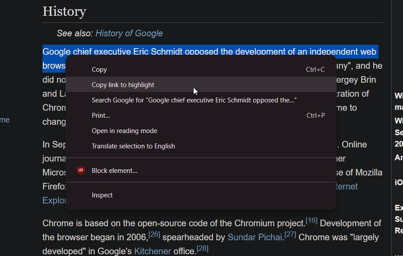The width and height of the screenshot is (403, 256).
Task: Open the Print... menu option
Action: pos(101,116)
